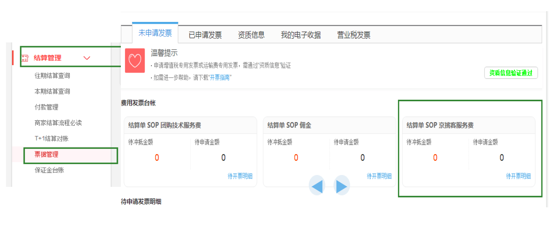
Task: Download the 开票指南 guide link
Action: click(220, 77)
